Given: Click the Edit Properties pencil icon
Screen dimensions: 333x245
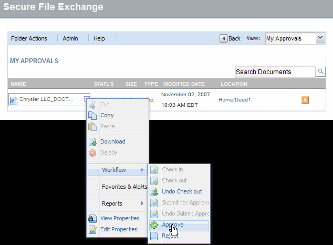Looking at the screenshot, I should [92, 229].
